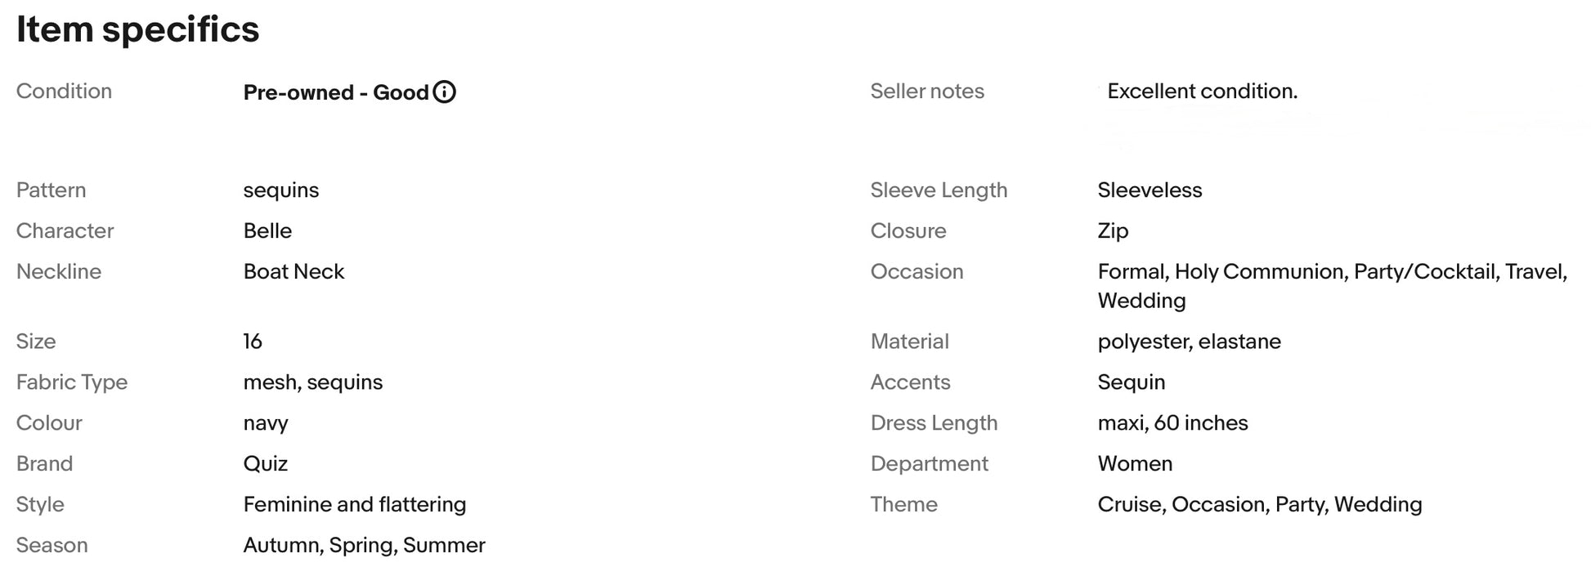This screenshot has height=585, width=1591.
Task: Click the Pre-owned - Good condition text
Action: coord(336,92)
